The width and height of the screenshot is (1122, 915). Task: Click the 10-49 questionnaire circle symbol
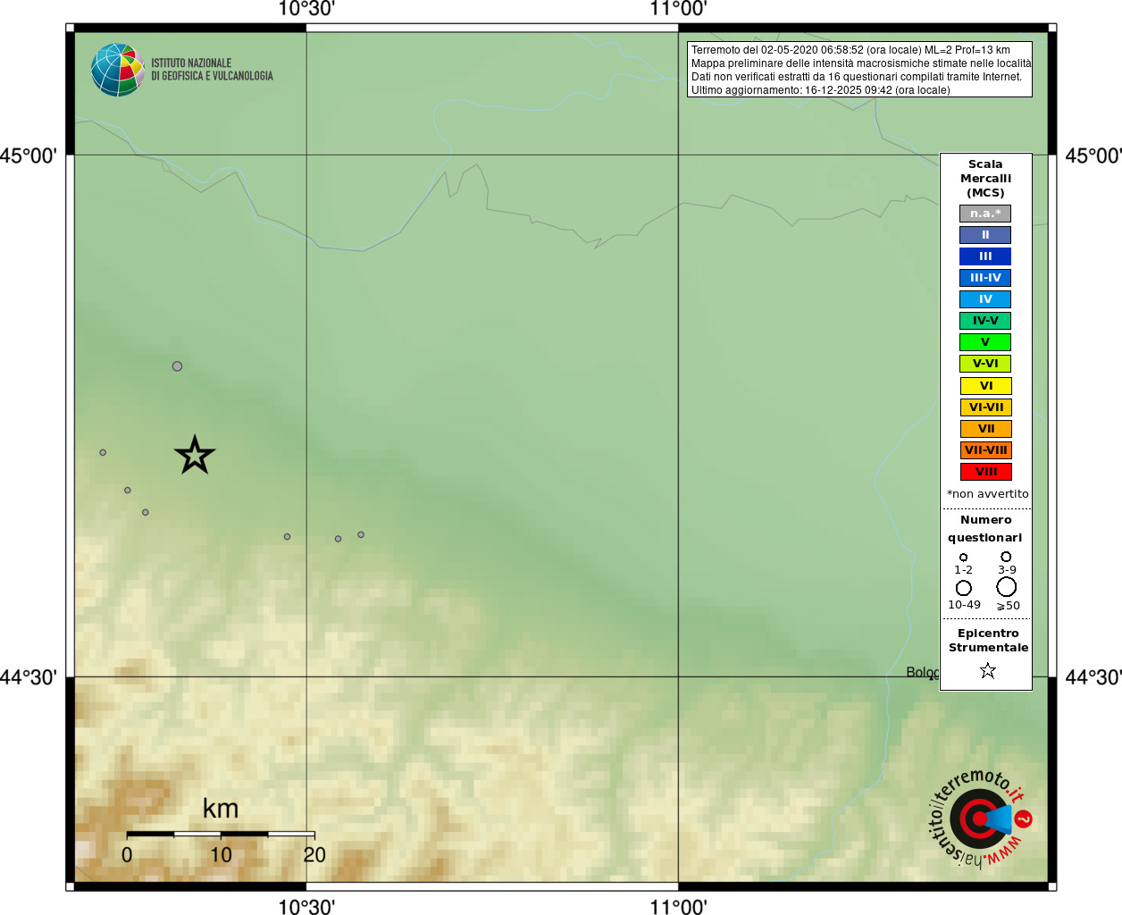[x=963, y=588]
